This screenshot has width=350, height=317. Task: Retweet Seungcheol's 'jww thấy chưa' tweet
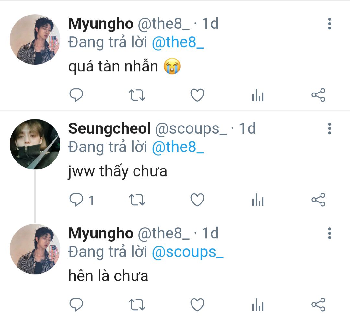coord(137,200)
